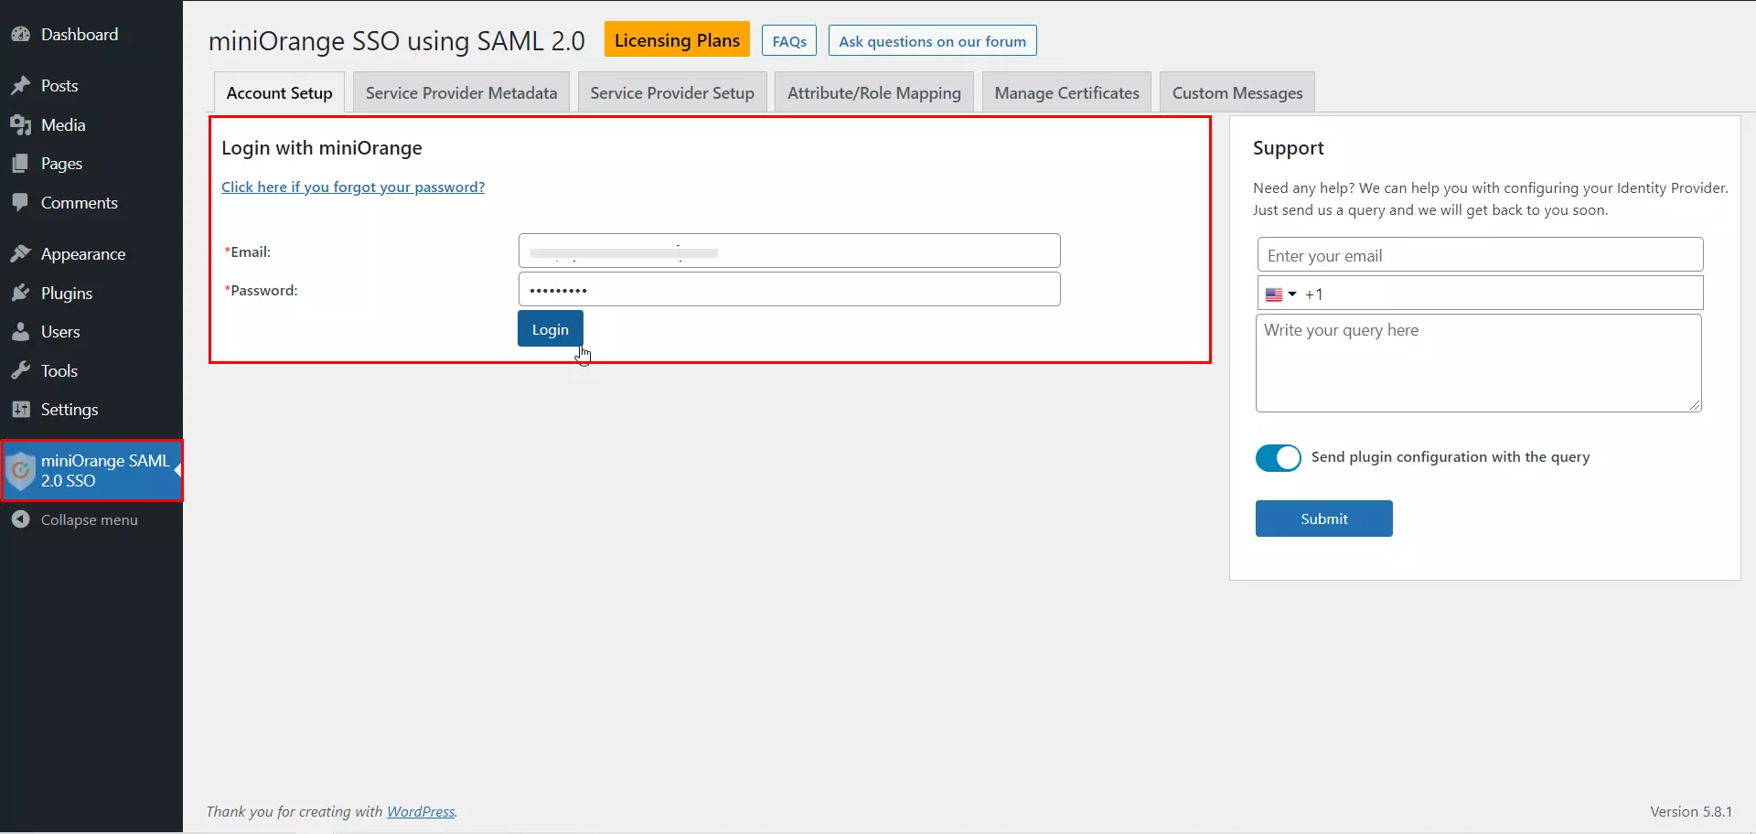Click the blue Login button

[550, 329]
